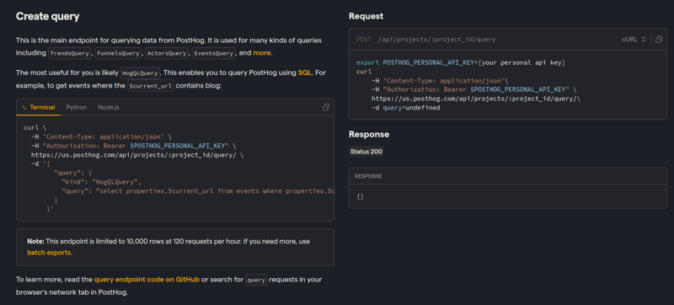The width and height of the screenshot is (674, 305).
Task: Open query endpoint code on GitHub
Action: coord(147,280)
